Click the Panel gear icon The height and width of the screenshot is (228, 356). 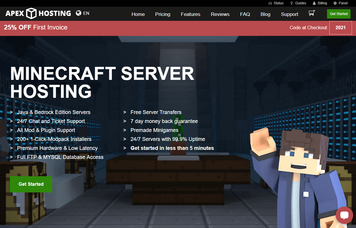(x=335, y=3)
